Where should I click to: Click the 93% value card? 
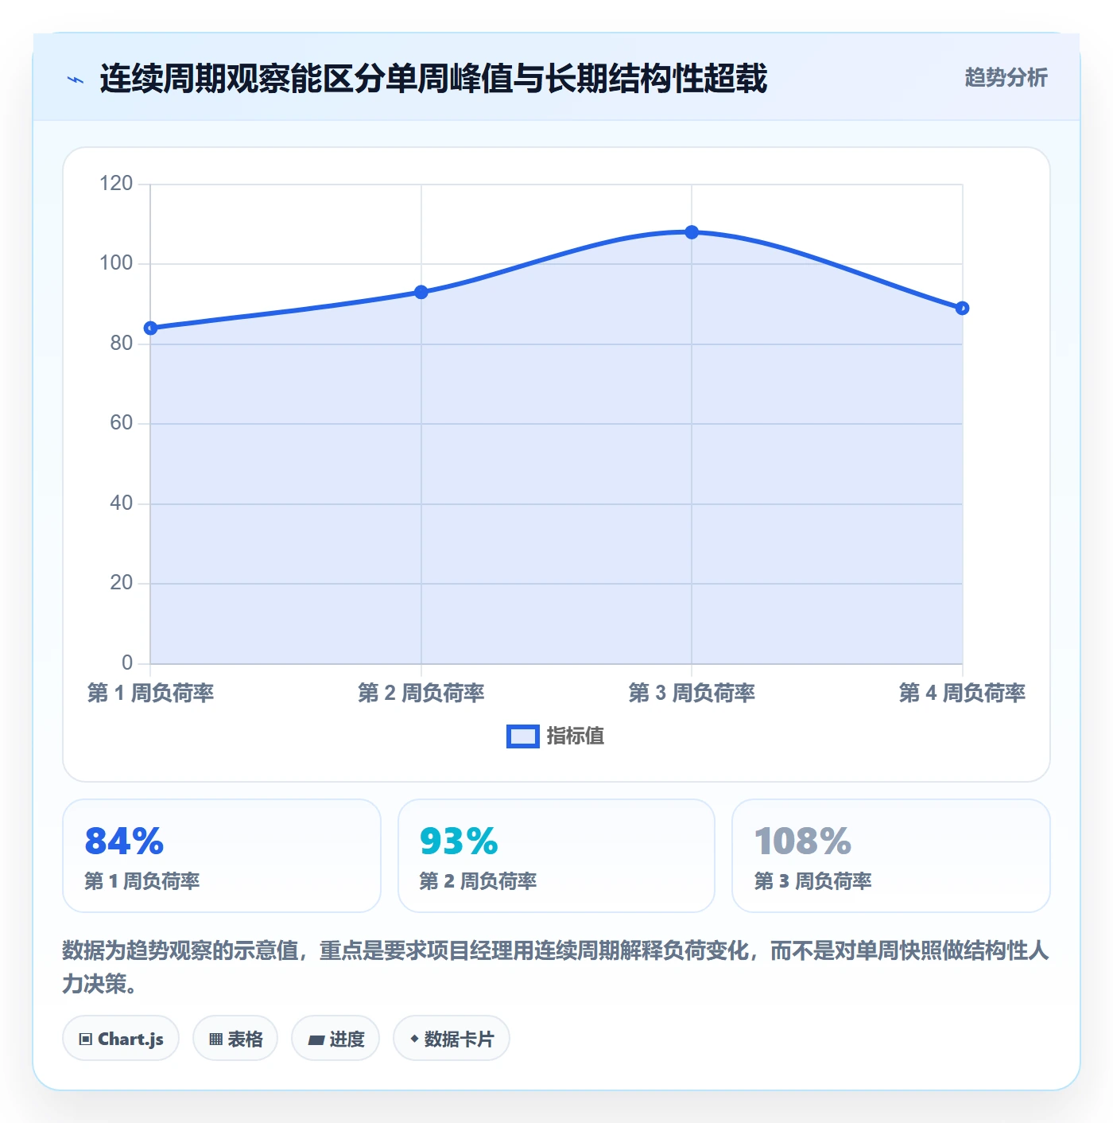point(556,856)
